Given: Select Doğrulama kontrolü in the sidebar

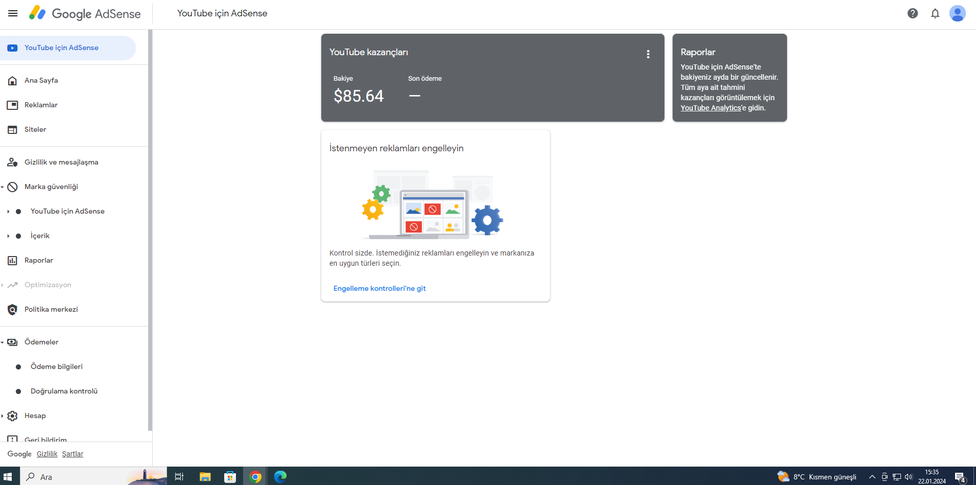Looking at the screenshot, I should 64,391.
